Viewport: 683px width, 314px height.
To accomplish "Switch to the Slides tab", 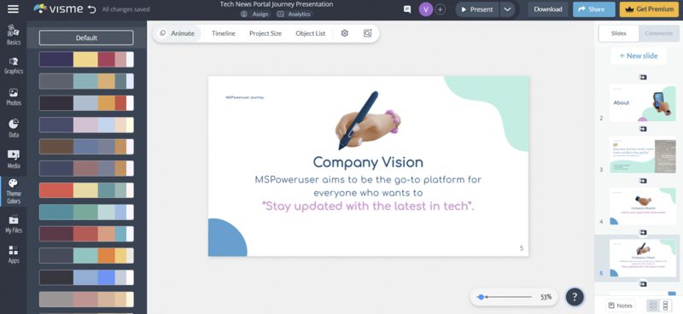I will (618, 33).
